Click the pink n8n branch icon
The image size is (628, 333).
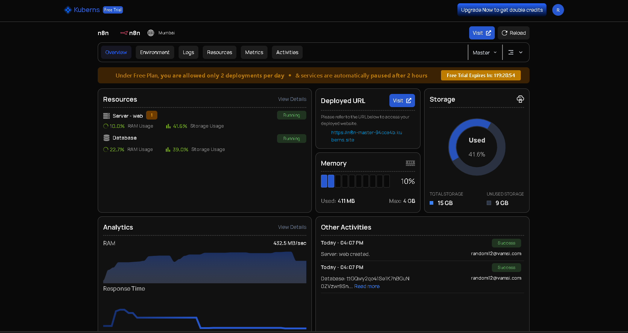123,33
